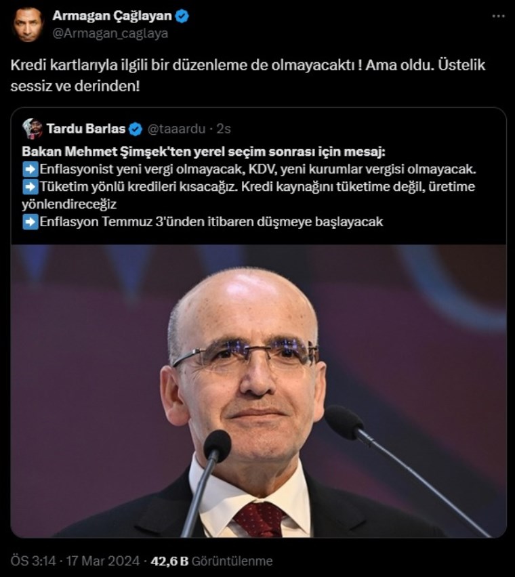Open the three-dot more options menu
Viewport: 515px width, 577px height.
[499, 16]
